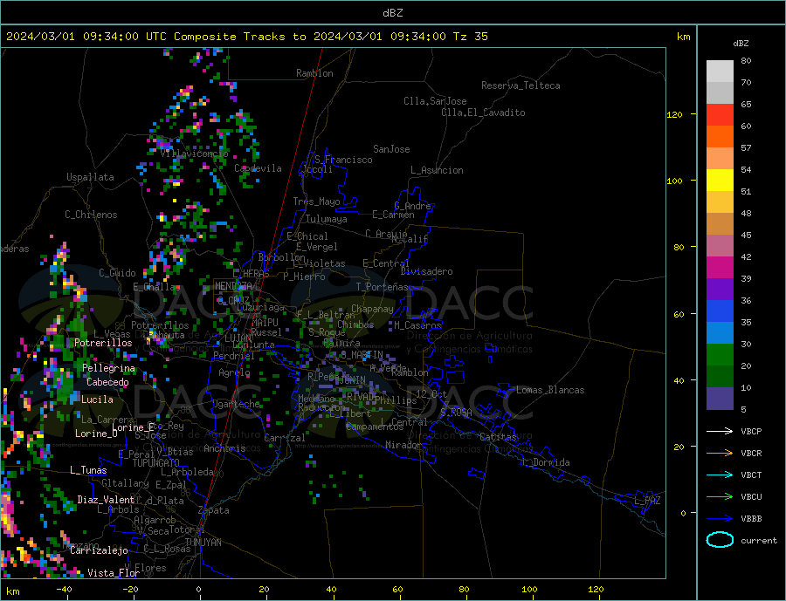Viewport: 786px width, 601px height.
Task: Click the Cabecedo place label
Action: [x=107, y=382]
